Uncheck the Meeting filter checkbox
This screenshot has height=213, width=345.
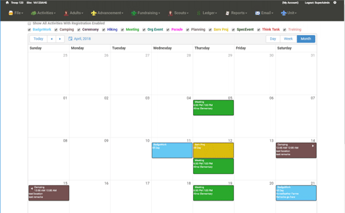click(x=122, y=29)
